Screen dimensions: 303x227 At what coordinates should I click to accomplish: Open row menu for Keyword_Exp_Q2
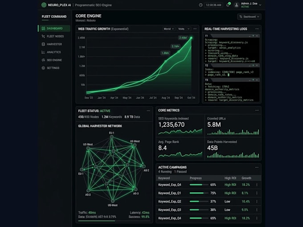pos(257,202)
